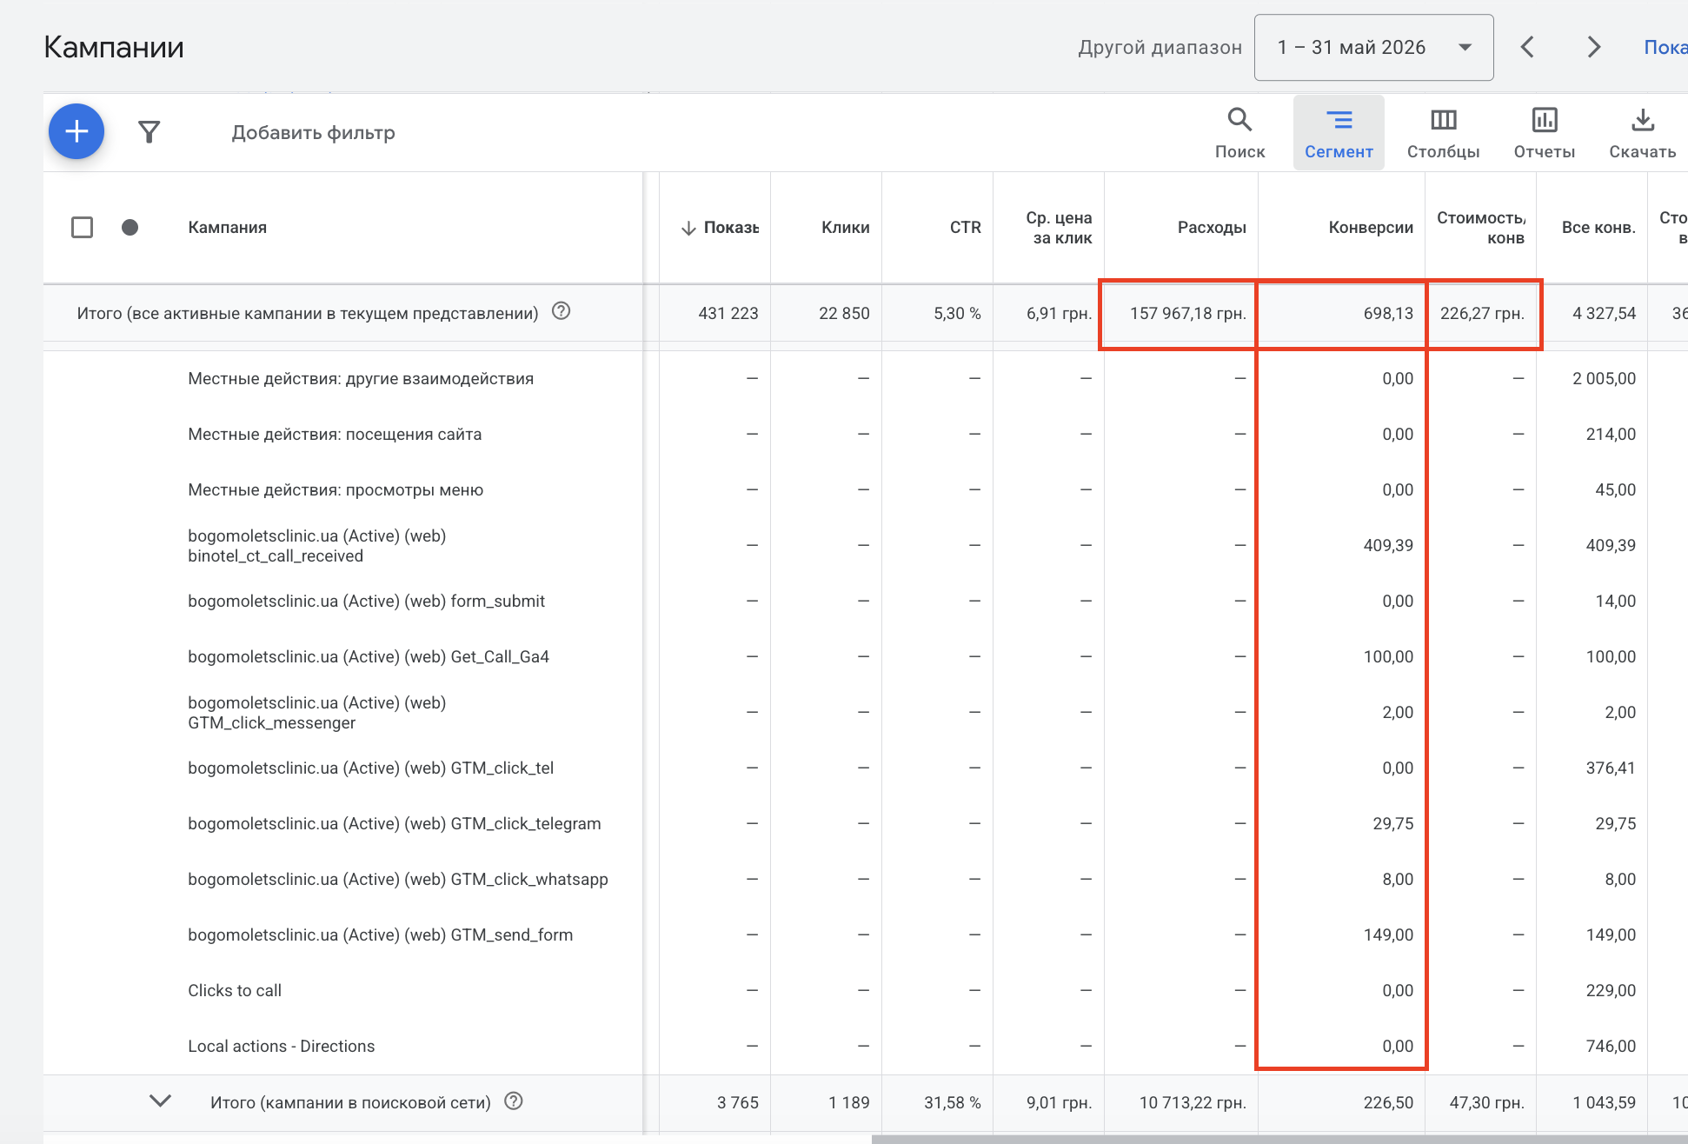
Task: Sort by Расходы column header
Action: click(x=1212, y=228)
